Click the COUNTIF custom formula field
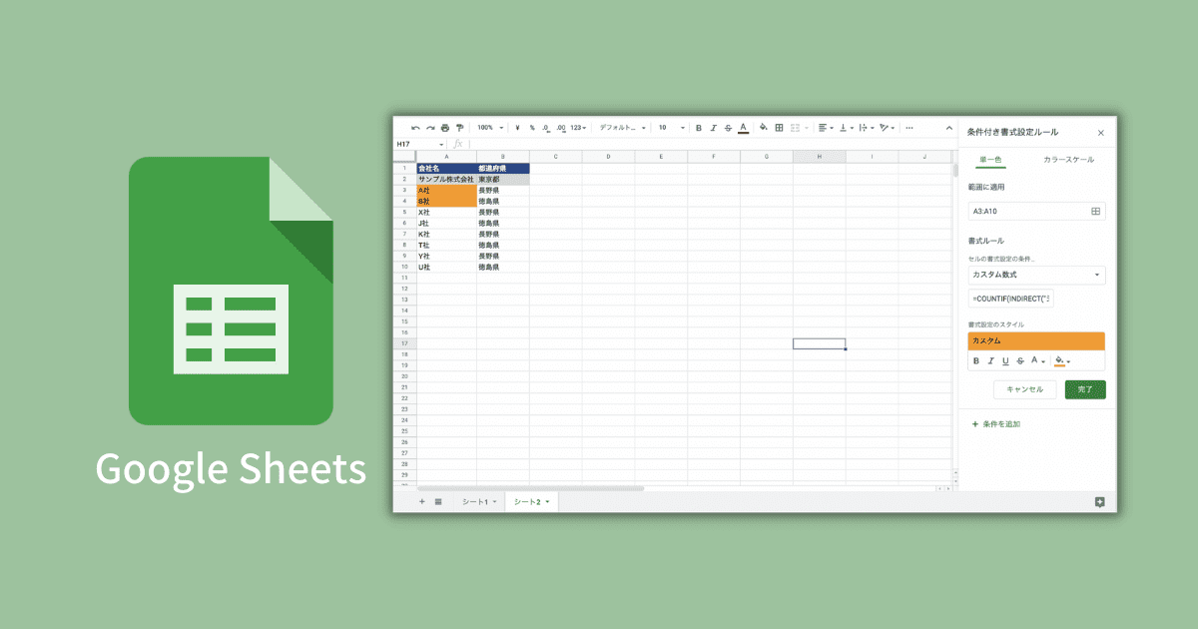The width and height of the screenshot is (1198, 629). point(1010,299)
